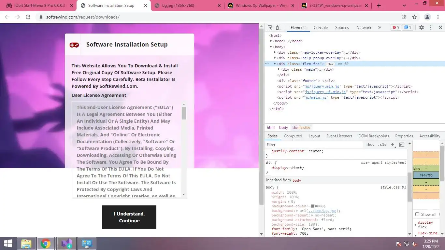Switch to the Network tab
Screen dimensions: 445x250
[364, 28]
